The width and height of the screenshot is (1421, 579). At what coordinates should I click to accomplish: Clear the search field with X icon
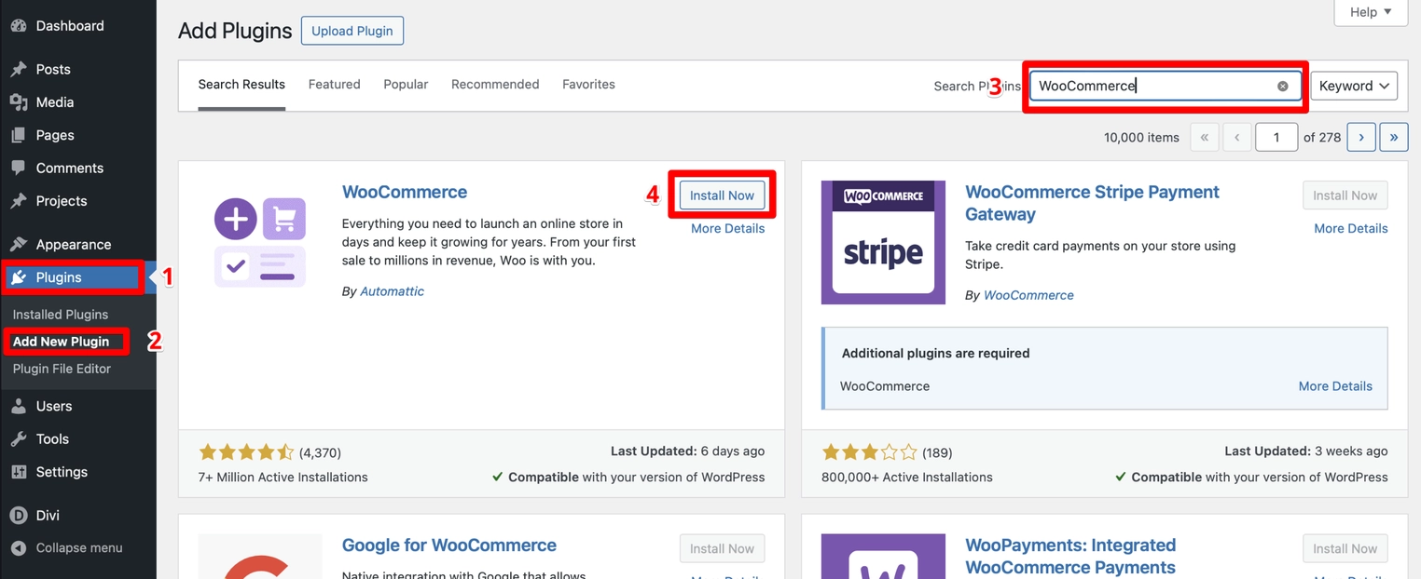click(1282, 86)
